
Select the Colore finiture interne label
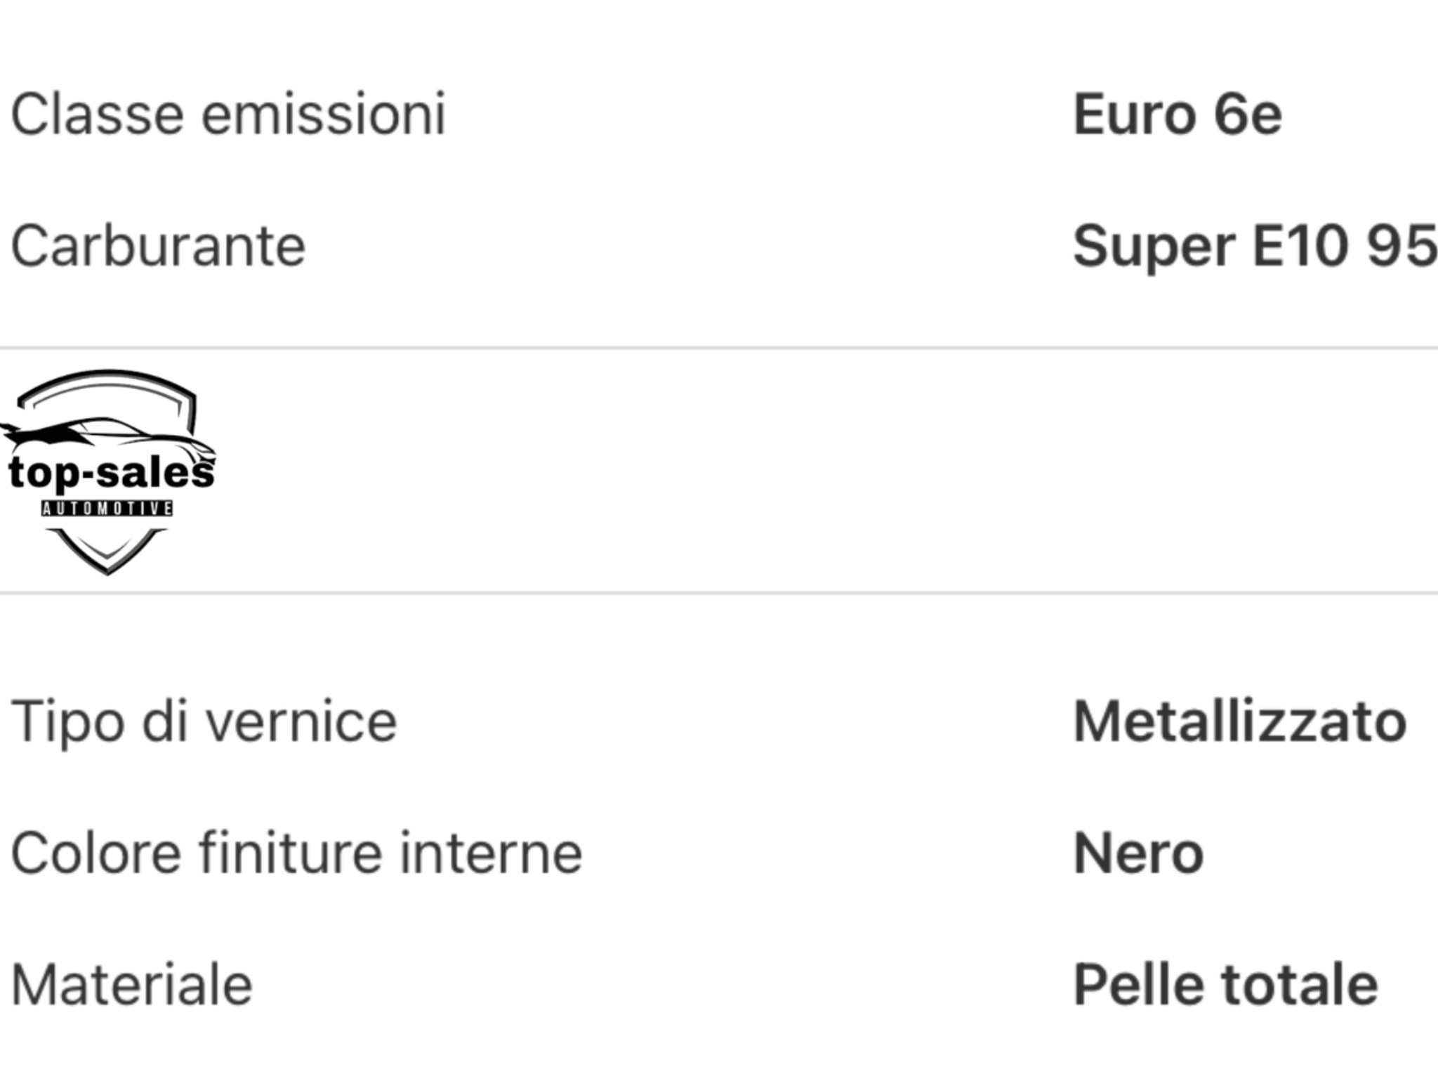click(297, 853)
